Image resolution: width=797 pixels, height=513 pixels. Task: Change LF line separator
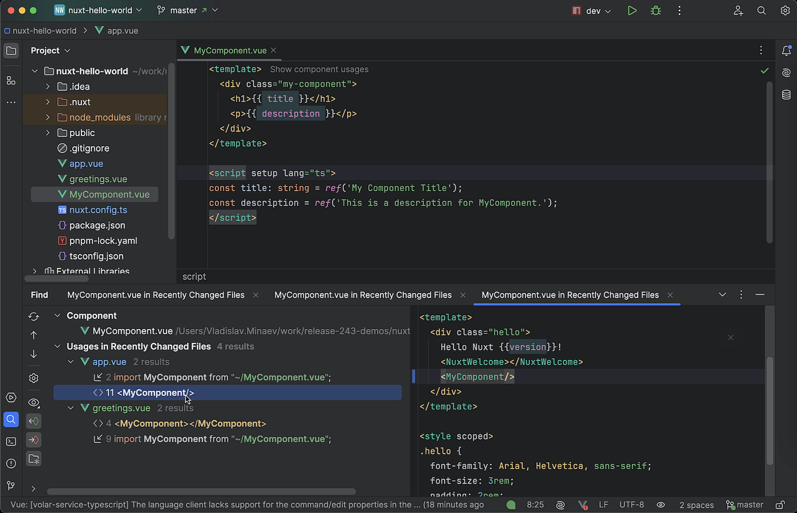click(x=603, y=505)
